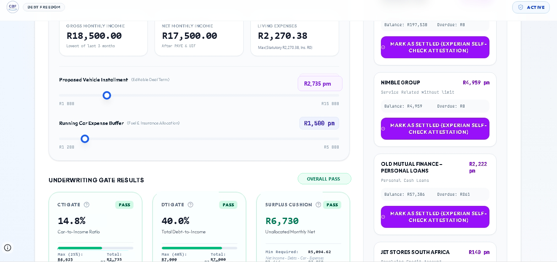Screen dimensions: 557x262
Task: Click the CTI Gate PASS badge
Action: coord(124,205)
